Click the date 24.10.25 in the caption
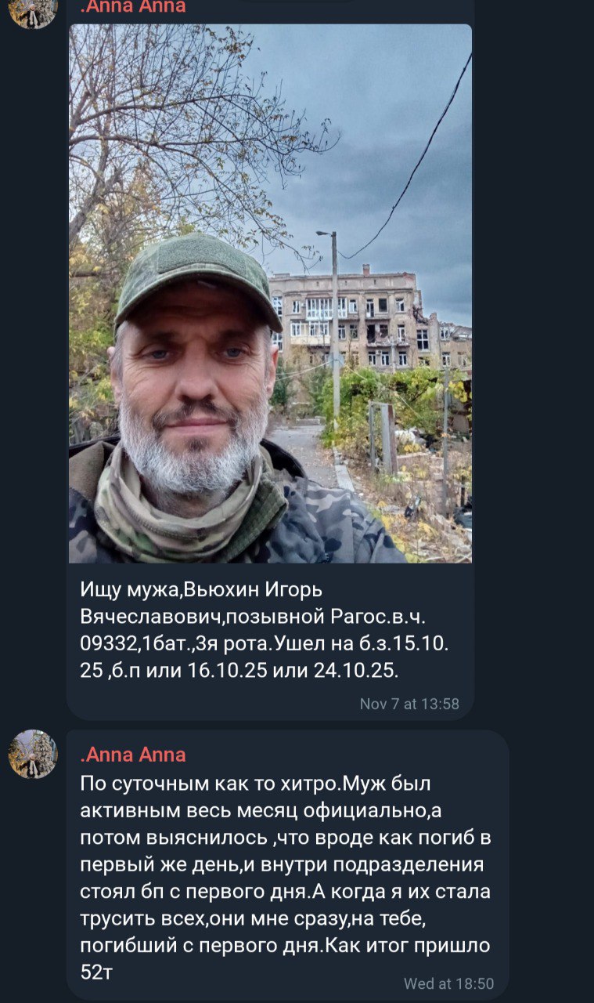The image size is (594, 1003). pos(355,670)
